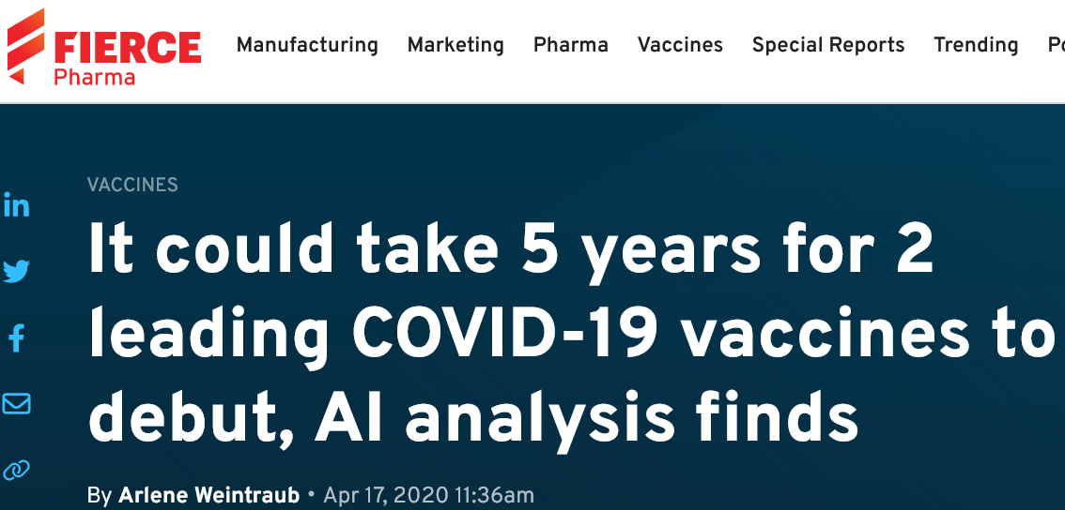Go to the Marketing section
The height and width of the screenshot is (510, 1065).
click(x=455, y=45)
